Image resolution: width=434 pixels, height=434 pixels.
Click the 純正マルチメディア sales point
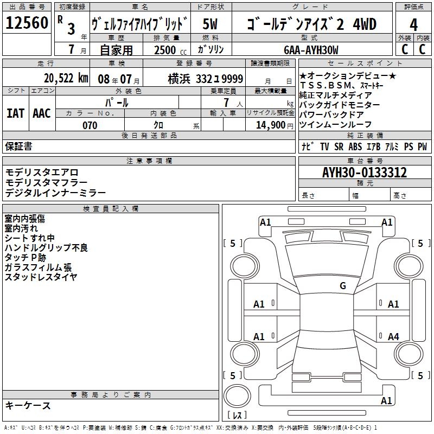point(335,95)
